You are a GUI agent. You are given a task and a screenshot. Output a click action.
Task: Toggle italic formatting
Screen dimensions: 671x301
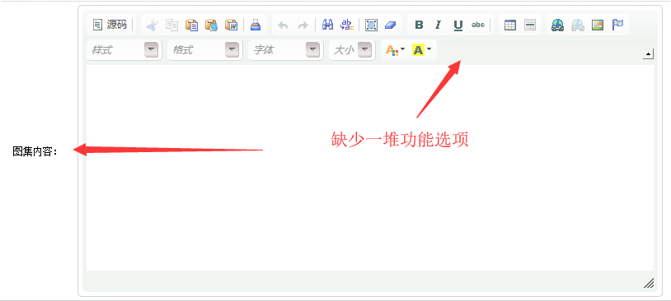point(439,25)
